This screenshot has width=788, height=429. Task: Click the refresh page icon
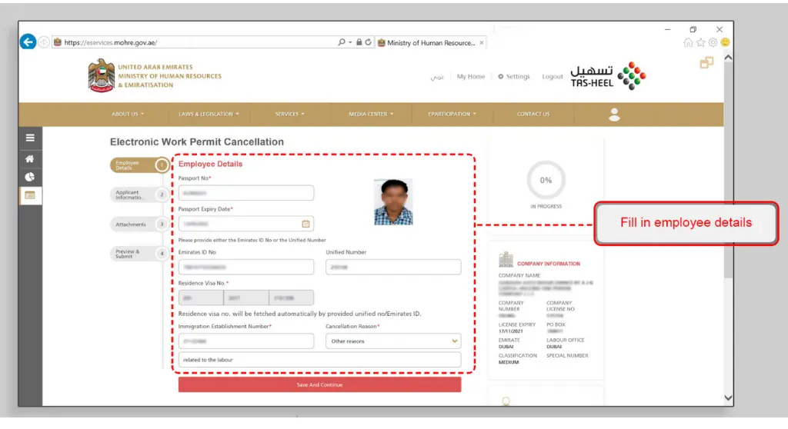(x=369, y=42)
